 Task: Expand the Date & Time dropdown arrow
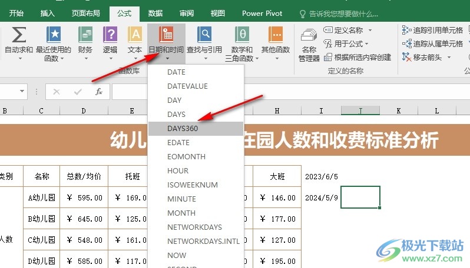(x=167, y=59)
